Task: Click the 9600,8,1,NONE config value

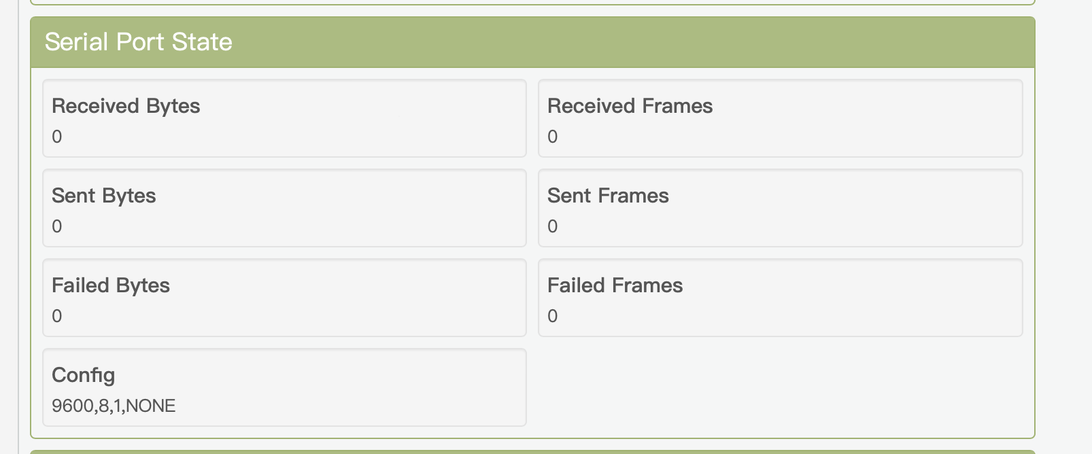Action: coord(114,406)
